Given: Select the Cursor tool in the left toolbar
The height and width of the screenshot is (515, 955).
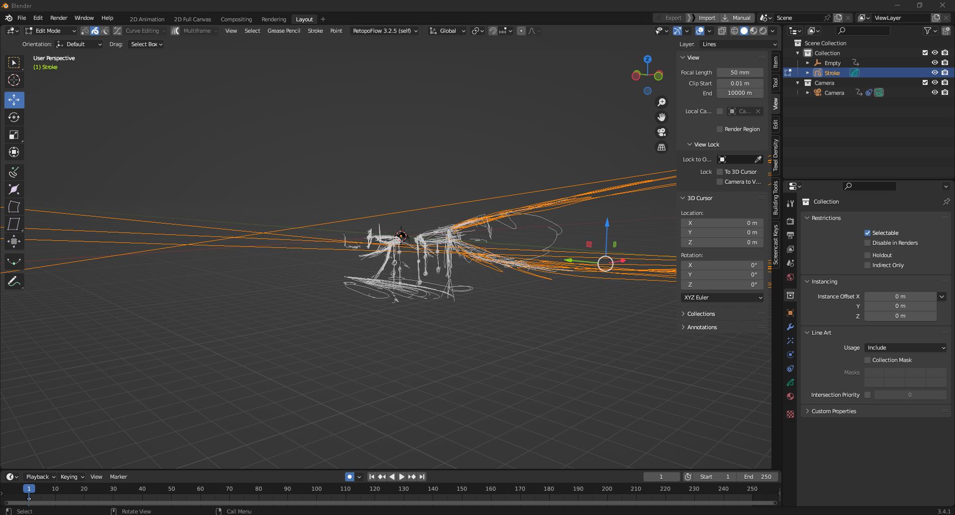Looking at the screenshot, I should [x=14, y=80].
